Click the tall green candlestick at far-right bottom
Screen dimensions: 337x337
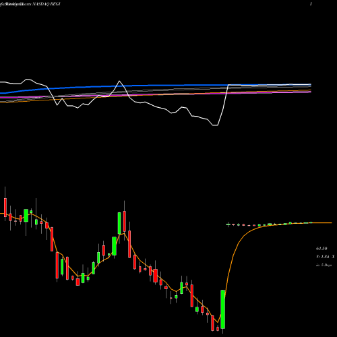222,309
